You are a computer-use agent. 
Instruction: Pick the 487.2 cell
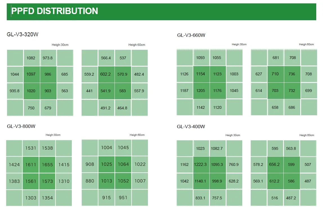[x=291, y=198]
